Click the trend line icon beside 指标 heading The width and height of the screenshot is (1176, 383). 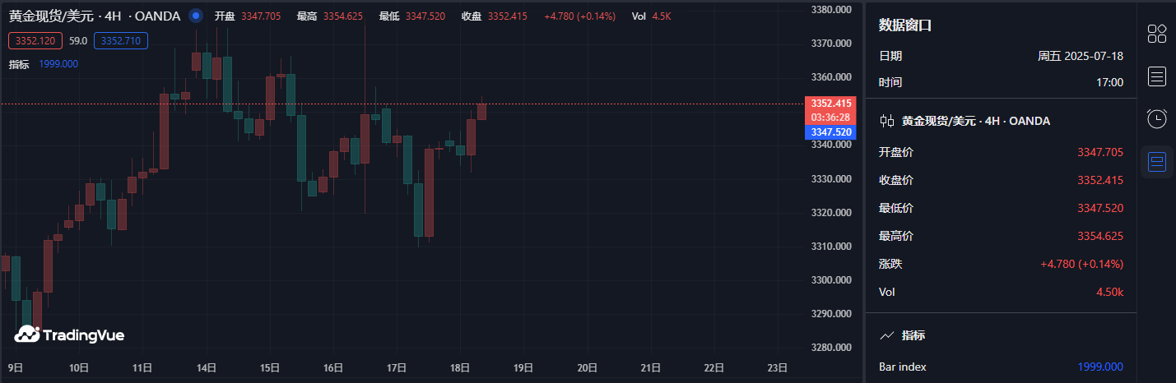[x=887, y=335]
